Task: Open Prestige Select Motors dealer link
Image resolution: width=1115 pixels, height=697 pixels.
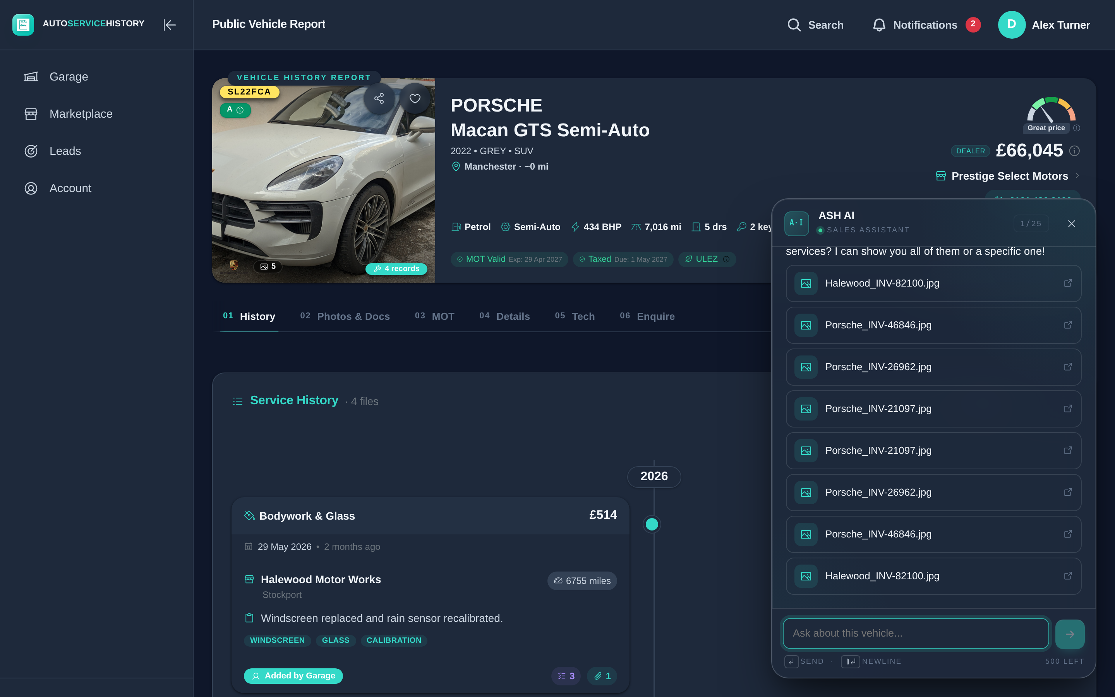Action: (x=1009, y=176)
